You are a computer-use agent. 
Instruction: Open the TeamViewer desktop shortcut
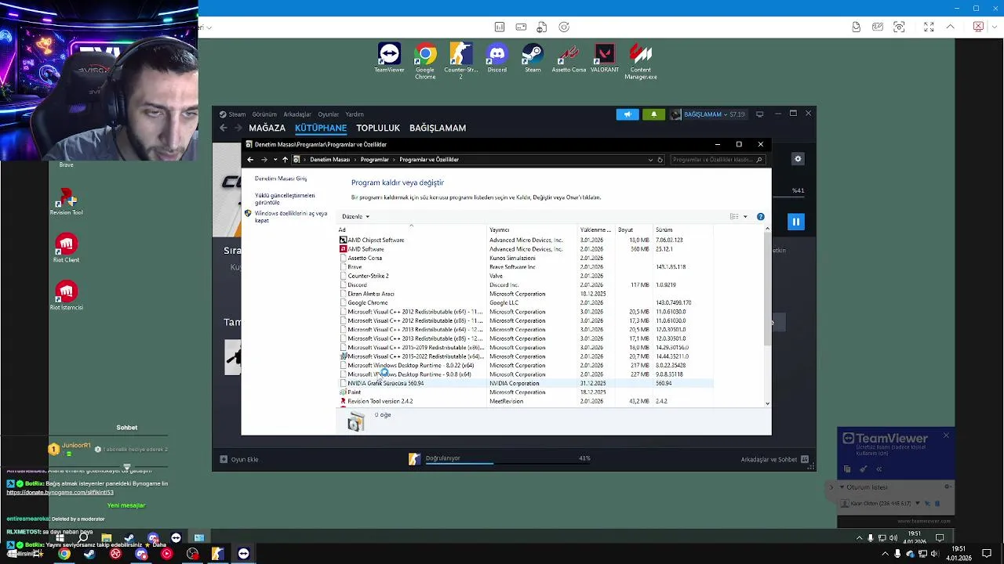coord(389,59)
